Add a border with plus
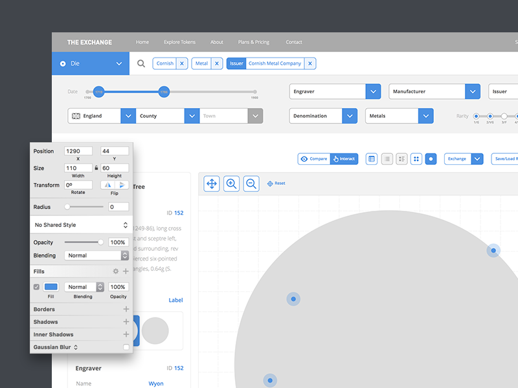The width and height of the screenshot is (518, 388). (126, 309)
